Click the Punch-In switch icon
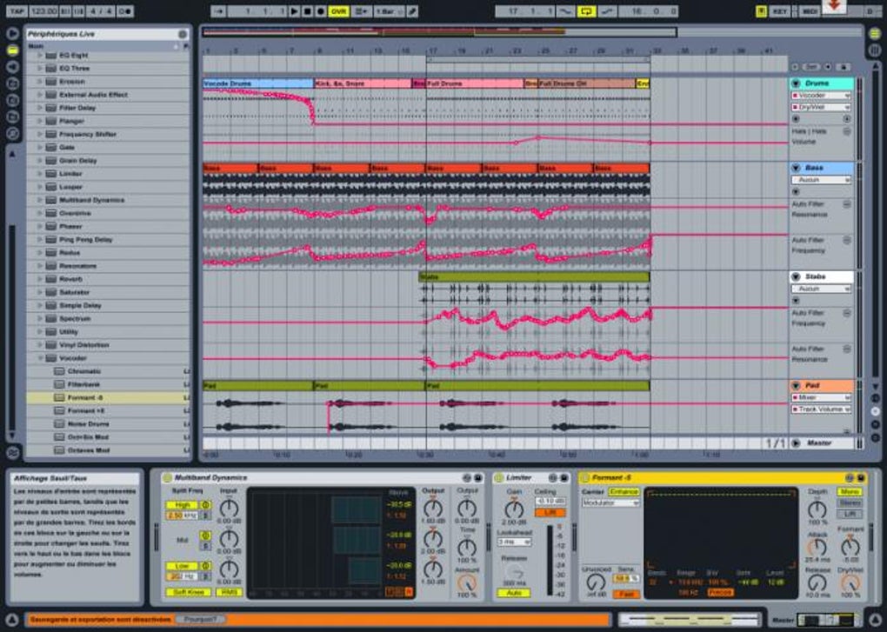The height and width of the screenshot is (632, 887). pos(565,11)
